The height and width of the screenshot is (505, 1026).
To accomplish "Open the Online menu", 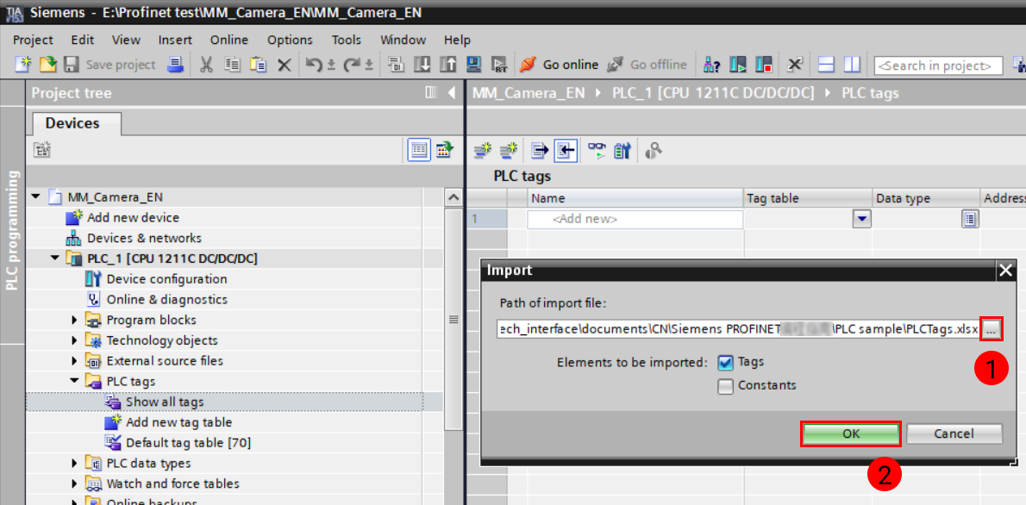I will 228,40.
